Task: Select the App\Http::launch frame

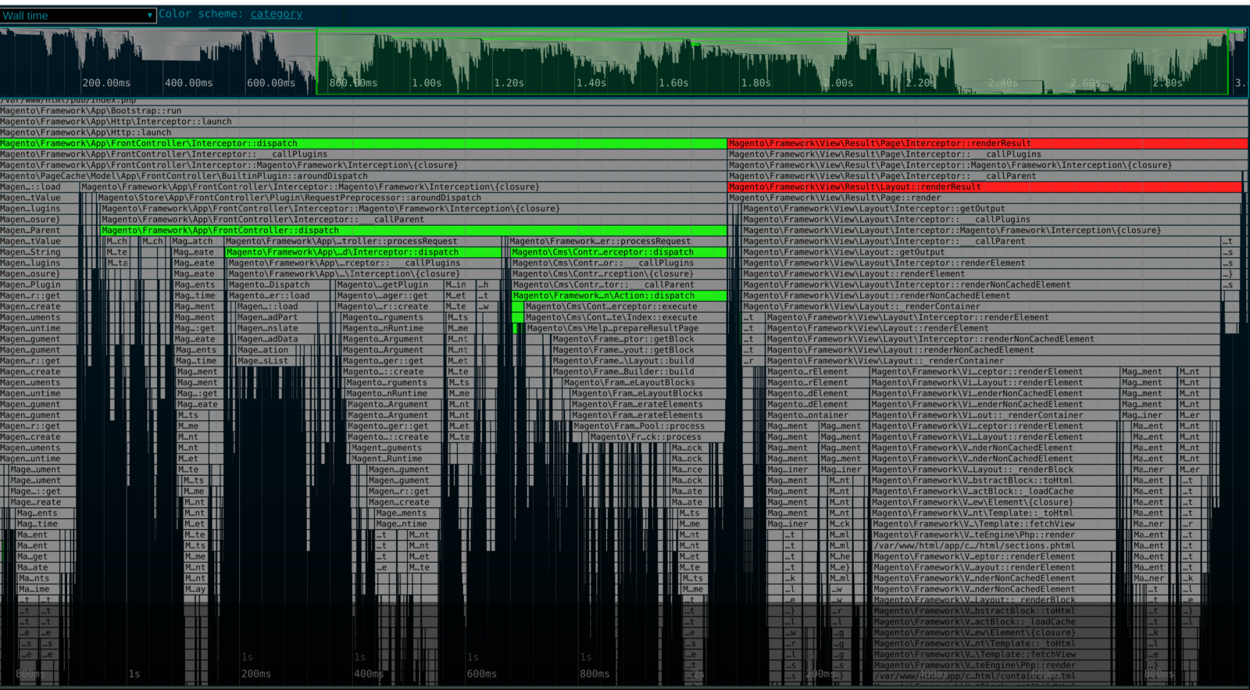Action: pyautogui.click(x=624, y=133)
